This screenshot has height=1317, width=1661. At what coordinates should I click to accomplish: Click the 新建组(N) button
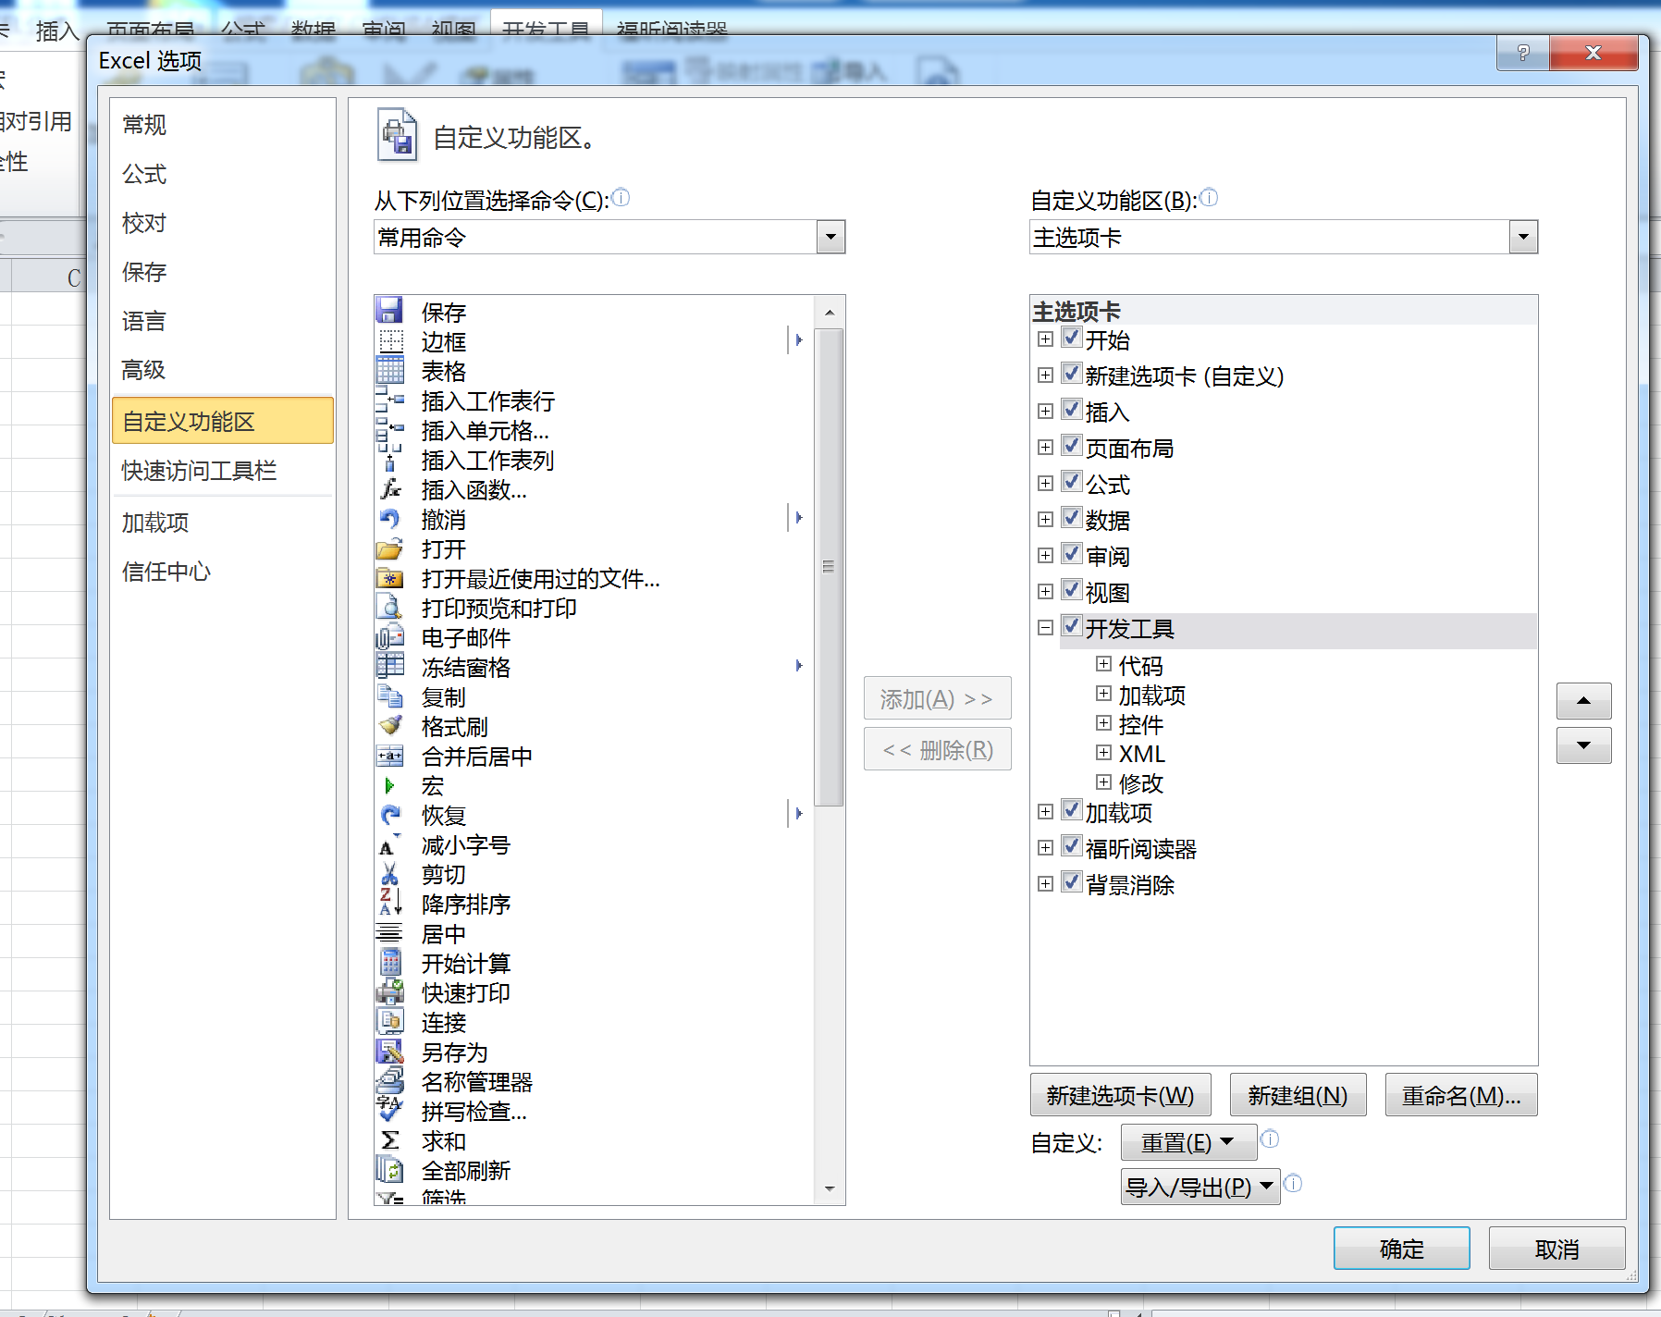coord(1298,1095)
